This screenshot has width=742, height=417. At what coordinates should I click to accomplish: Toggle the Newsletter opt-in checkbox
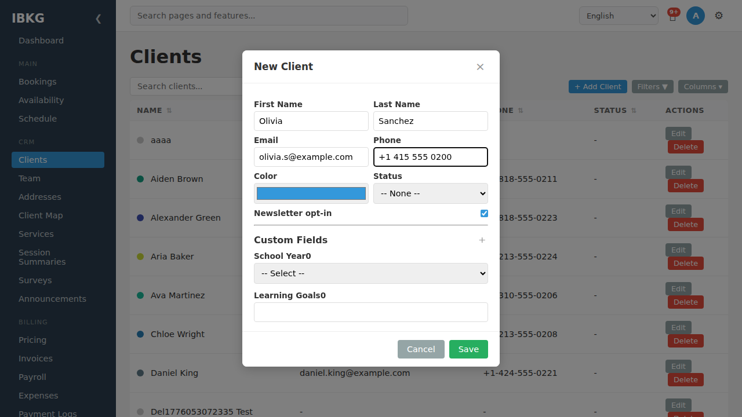click(x=484, y=213)
